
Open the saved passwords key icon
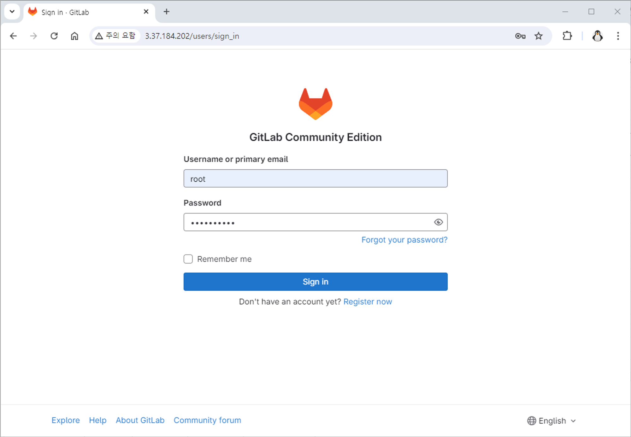tap(520, 36)
